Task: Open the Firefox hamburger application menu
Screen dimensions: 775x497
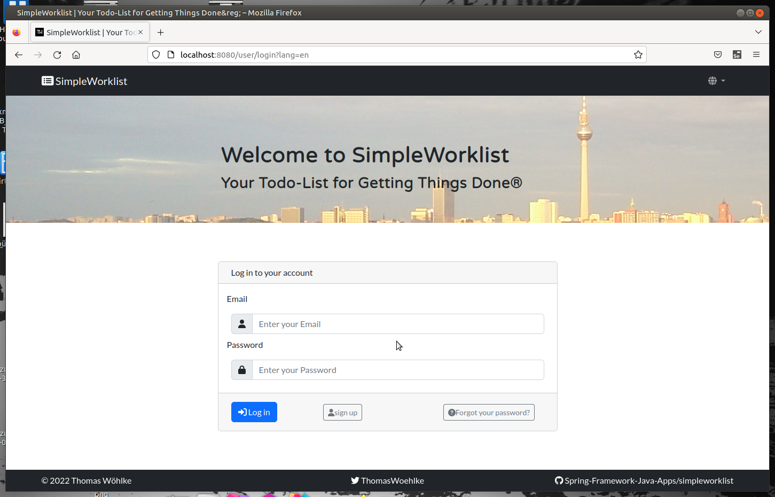Action: point(756,55)
